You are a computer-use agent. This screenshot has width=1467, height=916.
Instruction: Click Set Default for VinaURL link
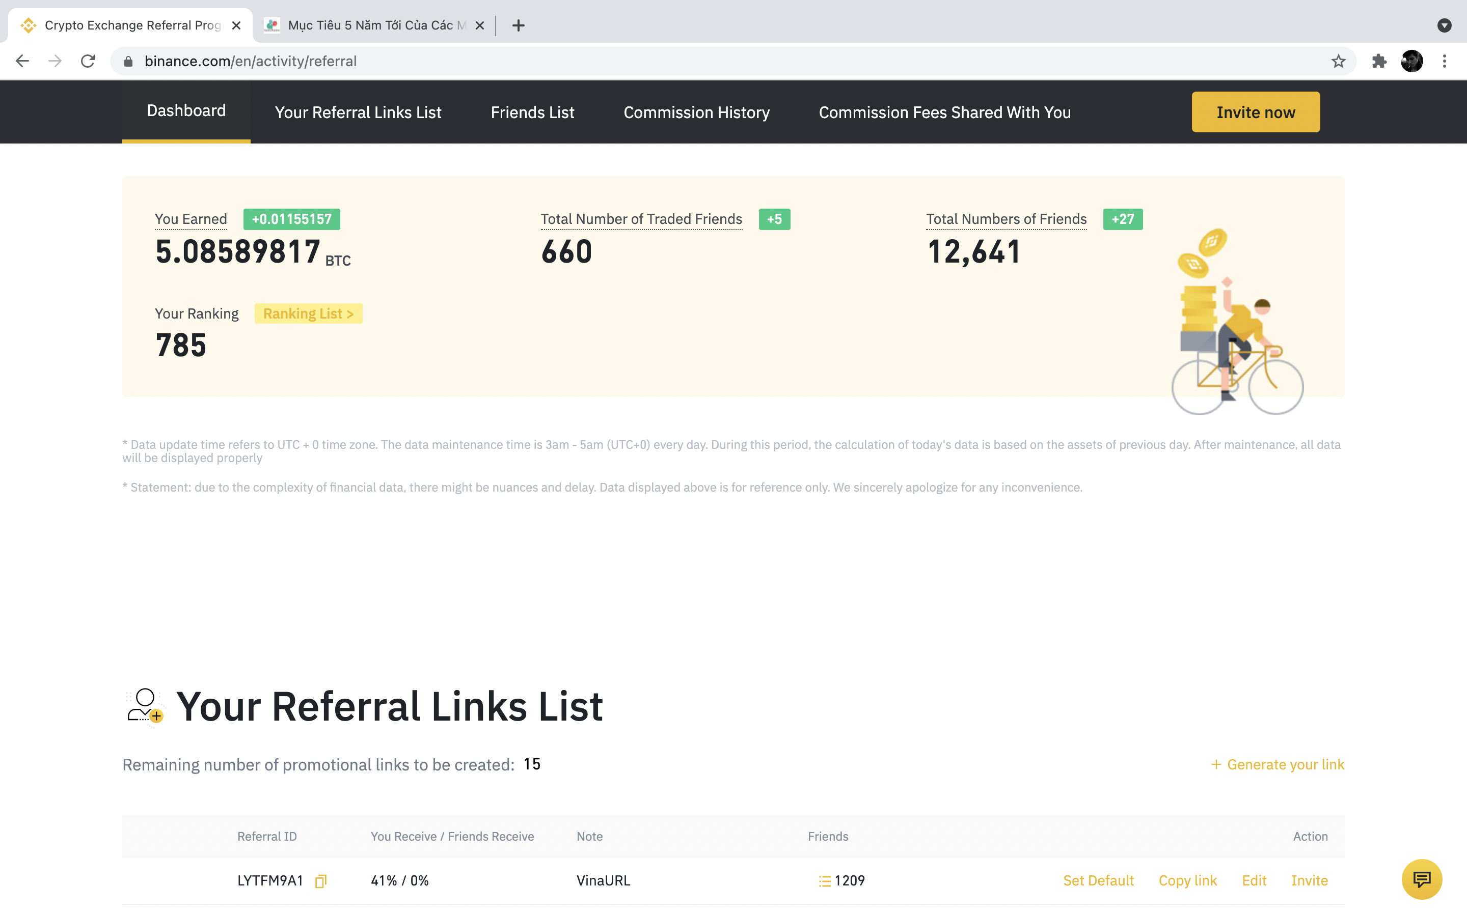[x=1098, y=881]
